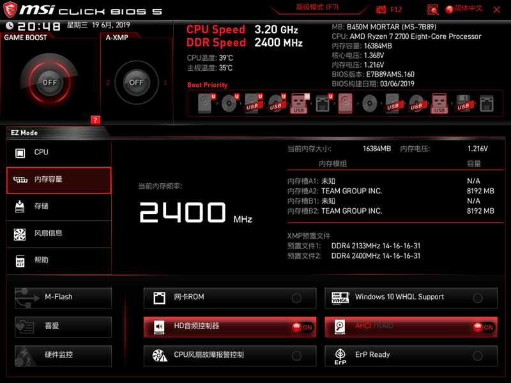Select the last legacy network boot device
This screenshot has height=383, width=511.
coord(487,103)
